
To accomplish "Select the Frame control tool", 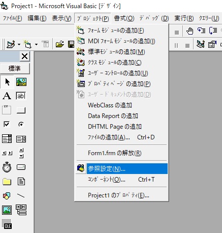I will (7, 110).
